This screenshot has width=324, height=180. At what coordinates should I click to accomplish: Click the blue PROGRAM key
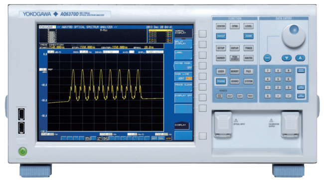coord(221,81)
